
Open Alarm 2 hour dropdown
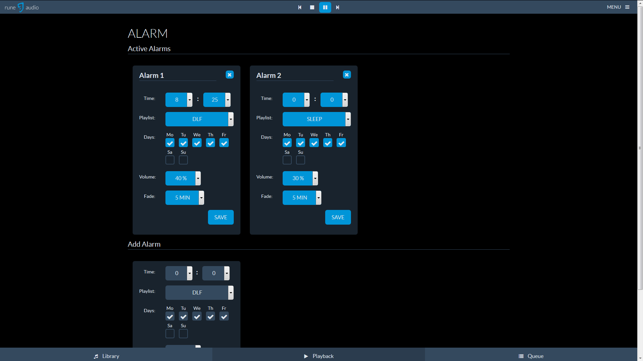[x=296, y=100]
